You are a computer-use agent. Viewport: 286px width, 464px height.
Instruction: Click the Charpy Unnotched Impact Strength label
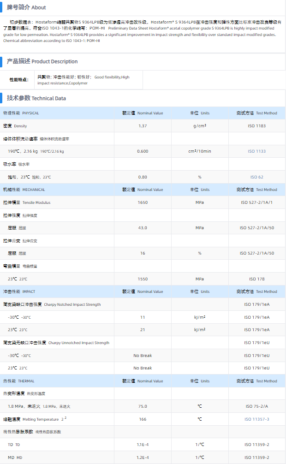click(56, 343)
